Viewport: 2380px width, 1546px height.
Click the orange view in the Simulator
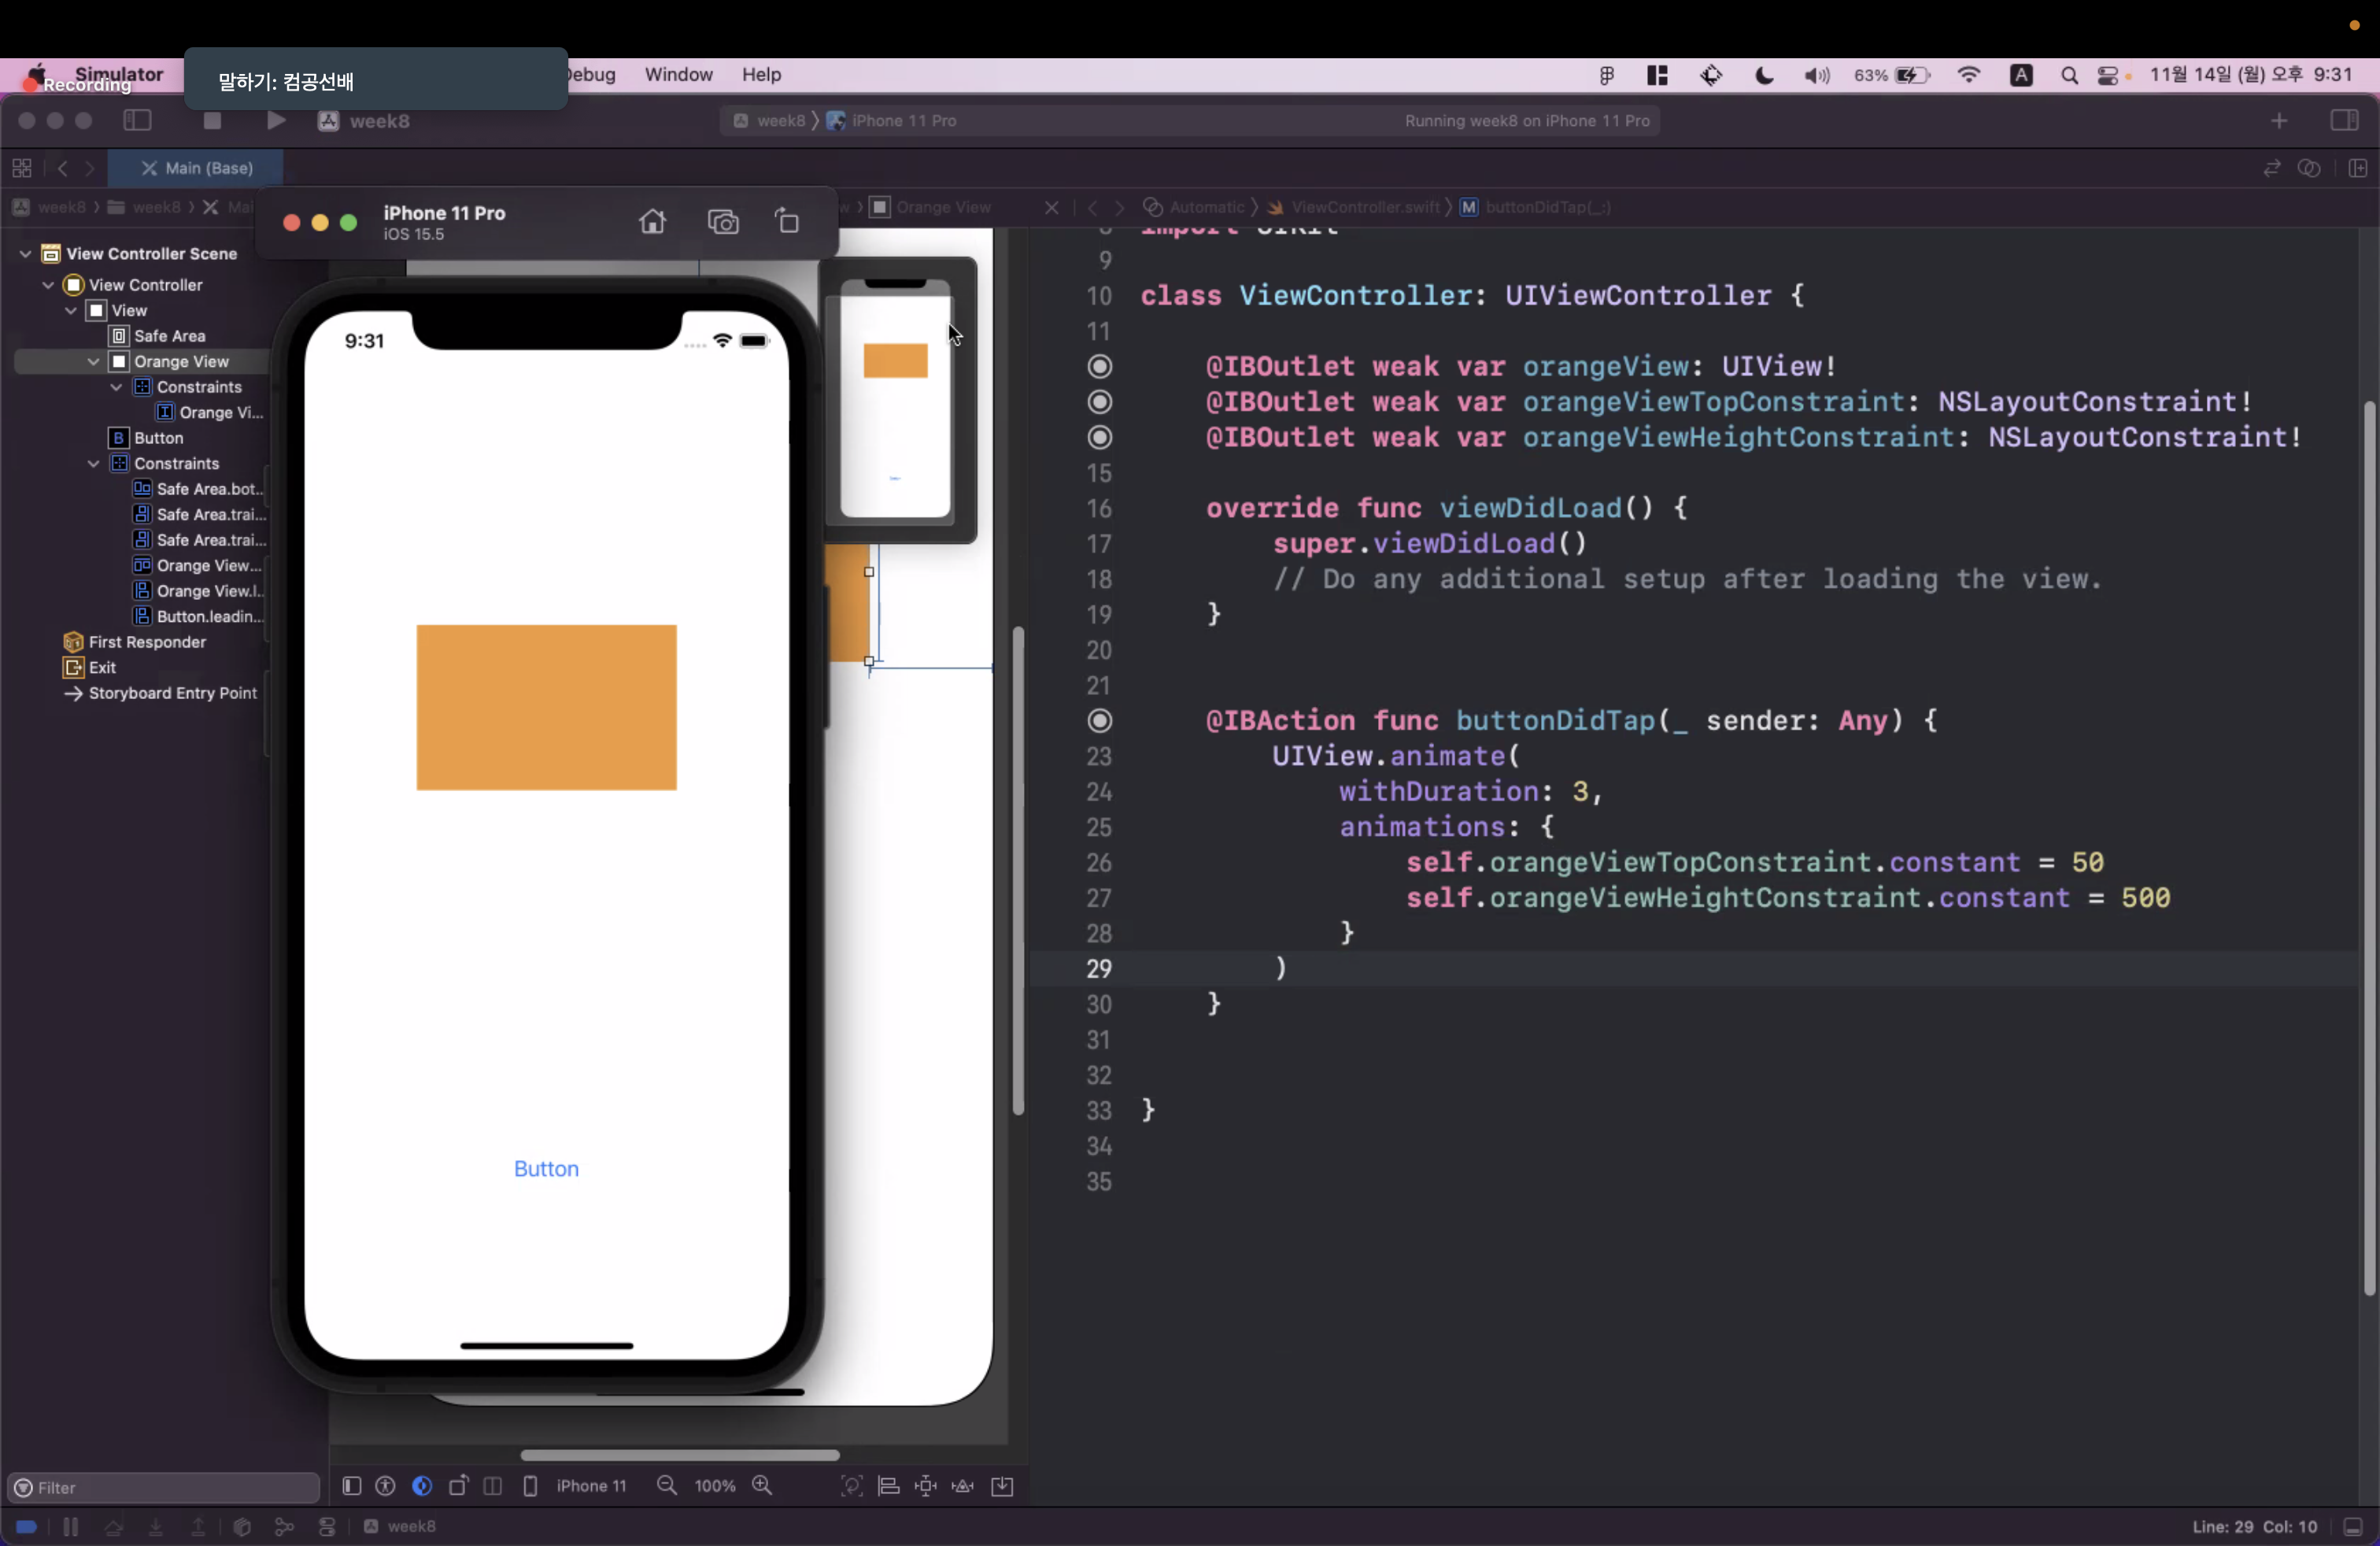tap(546, 707)
